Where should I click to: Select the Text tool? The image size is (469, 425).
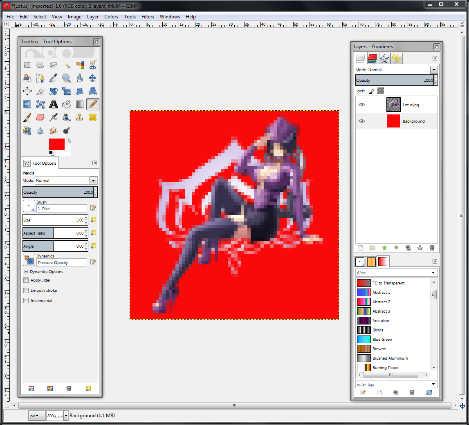click(53, 104)
